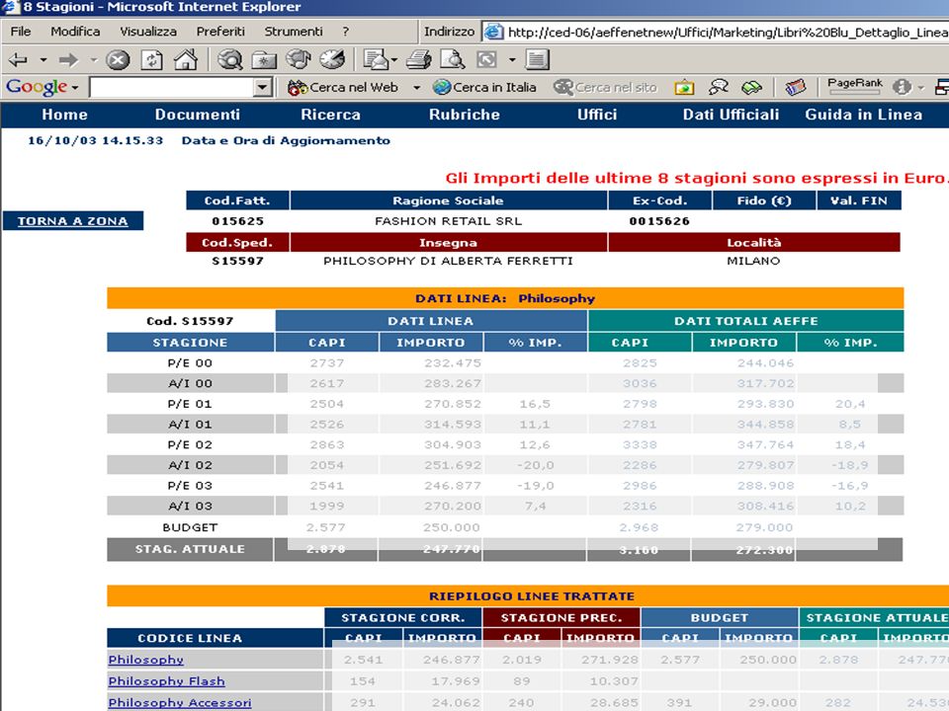The image size is (949, 711).
Task: Click the Internet Explorer page icon in address bar
Action: point(494,32)
